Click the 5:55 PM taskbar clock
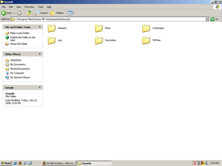Viewport: 222px width, 166px height. [215, 163]
